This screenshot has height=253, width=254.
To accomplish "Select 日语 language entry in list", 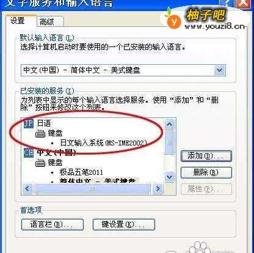I will [x=44, y=123].
